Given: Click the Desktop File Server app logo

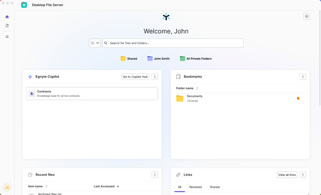Looking at the screenshot, I should [24, 5].
